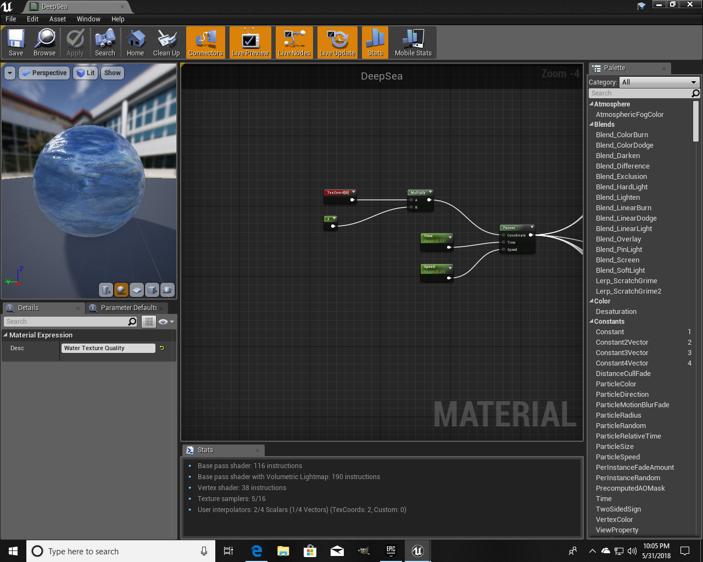Click reset-to-default arrow beside Desc field
This screenshot has height=562, width=703.
[x=161, y=348]
